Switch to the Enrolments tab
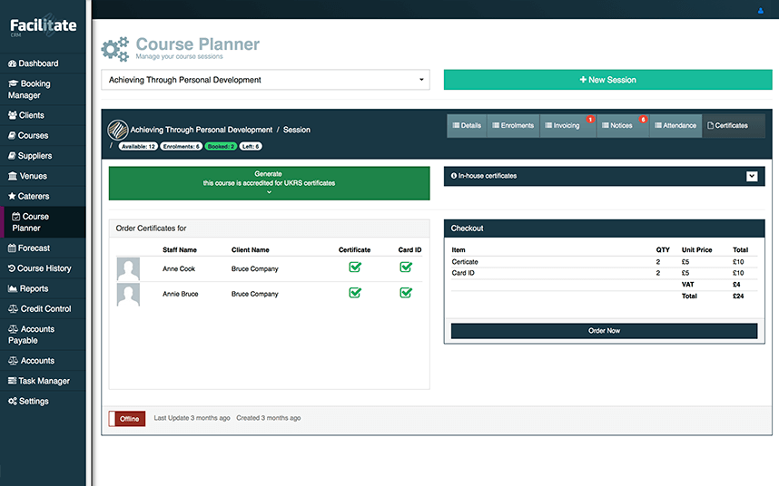 (x=513, y=126)
